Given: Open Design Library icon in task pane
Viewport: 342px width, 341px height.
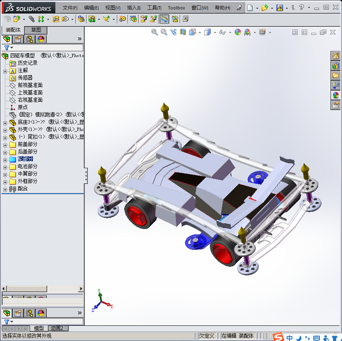Looking at the screenshot, I should (x=335, y=66).
